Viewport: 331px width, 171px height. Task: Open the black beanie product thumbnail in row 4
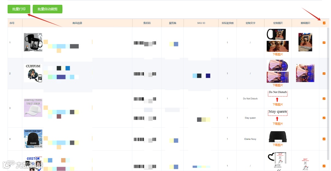click(x=33, y=139)
